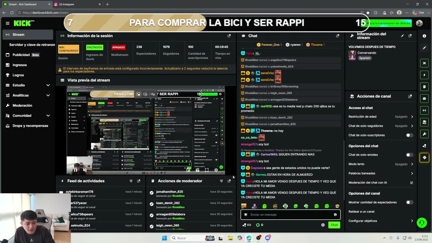Toggle the broadcast signal icon in the right rail
The height and width of the screenshot is (243, 432).
coord(425,110)
